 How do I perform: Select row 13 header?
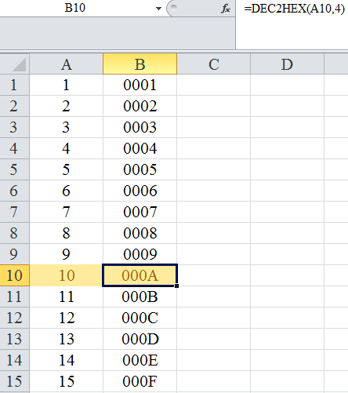point(15,339)
